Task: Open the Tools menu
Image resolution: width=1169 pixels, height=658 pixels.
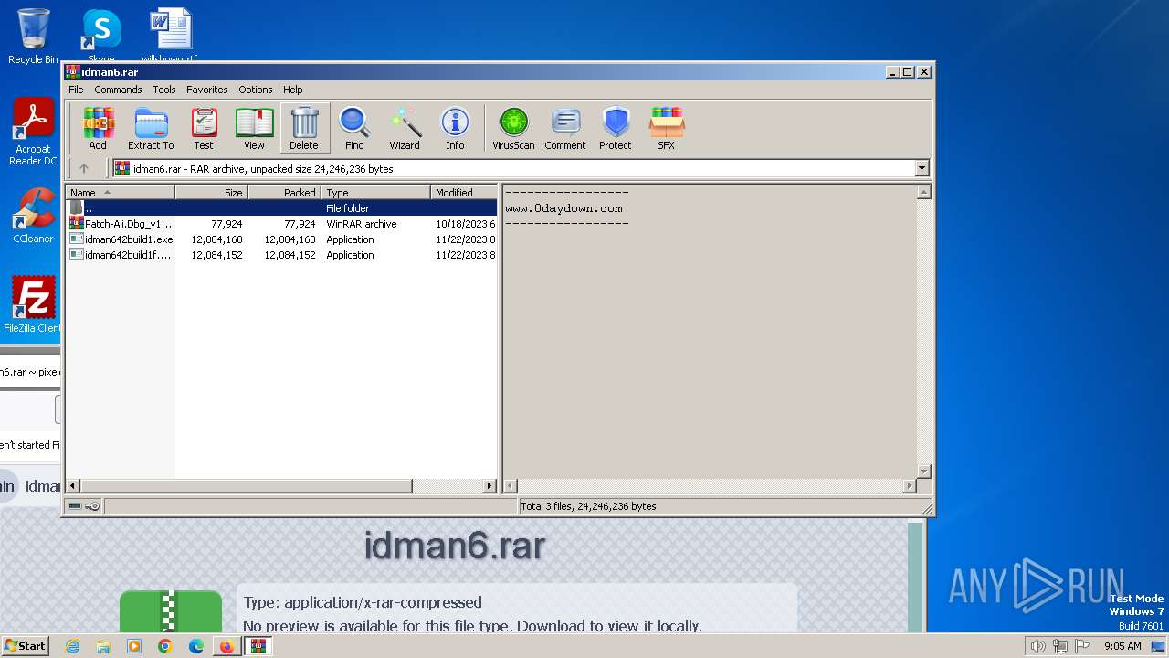Action: (164, 90)
